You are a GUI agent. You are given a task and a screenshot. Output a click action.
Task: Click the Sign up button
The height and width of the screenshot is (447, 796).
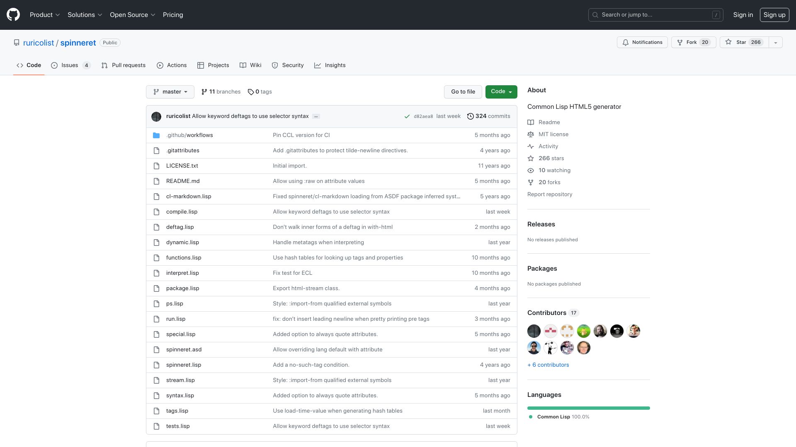[774, 14]
